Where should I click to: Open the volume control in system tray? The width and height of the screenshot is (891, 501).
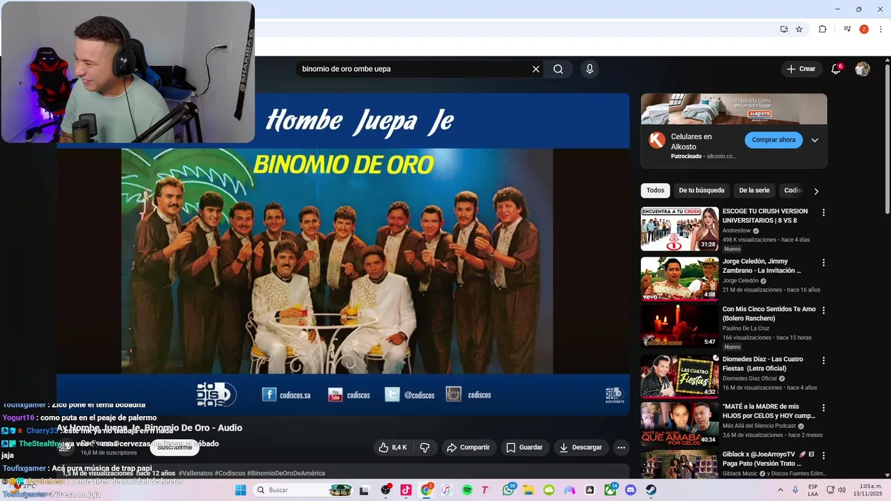click(x=841, y=490)
